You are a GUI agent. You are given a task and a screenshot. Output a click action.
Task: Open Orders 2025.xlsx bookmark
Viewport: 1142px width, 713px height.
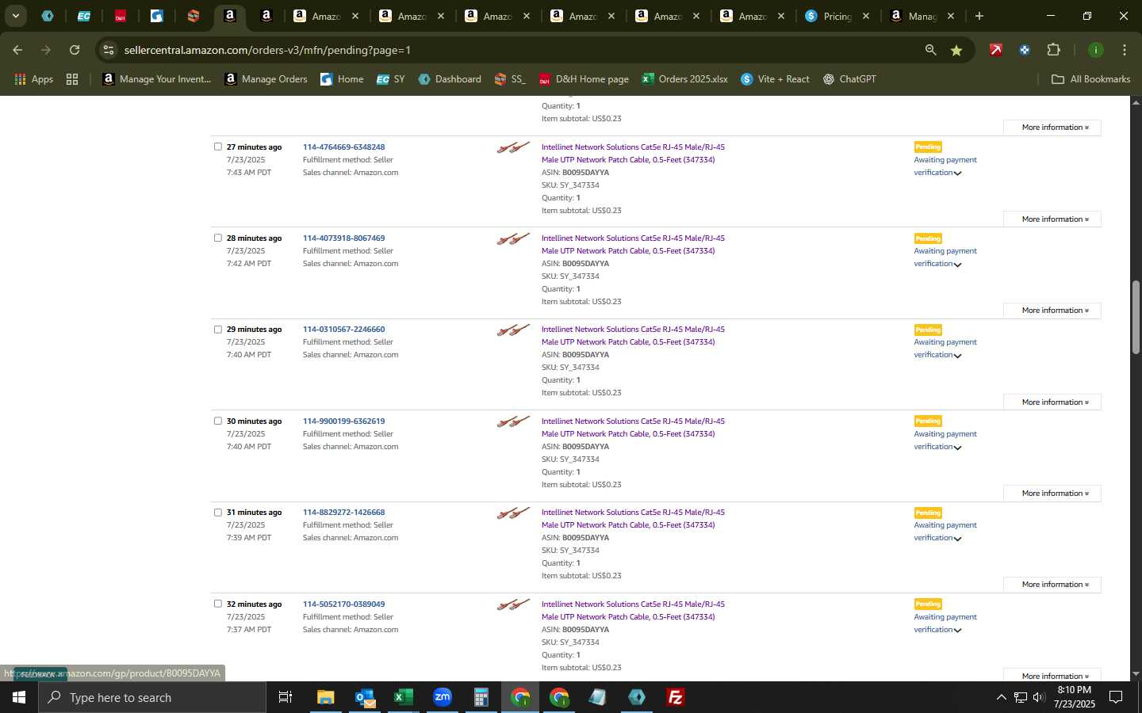click(x=684, y=79)
